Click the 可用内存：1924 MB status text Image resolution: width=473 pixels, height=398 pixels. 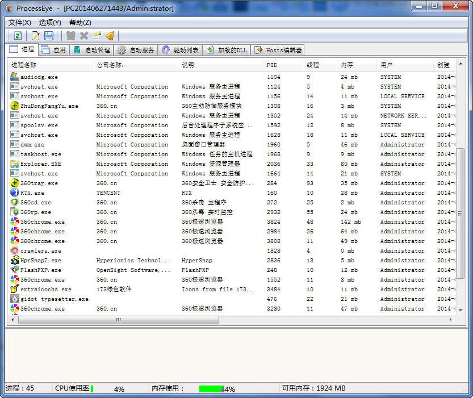(313, 388)
